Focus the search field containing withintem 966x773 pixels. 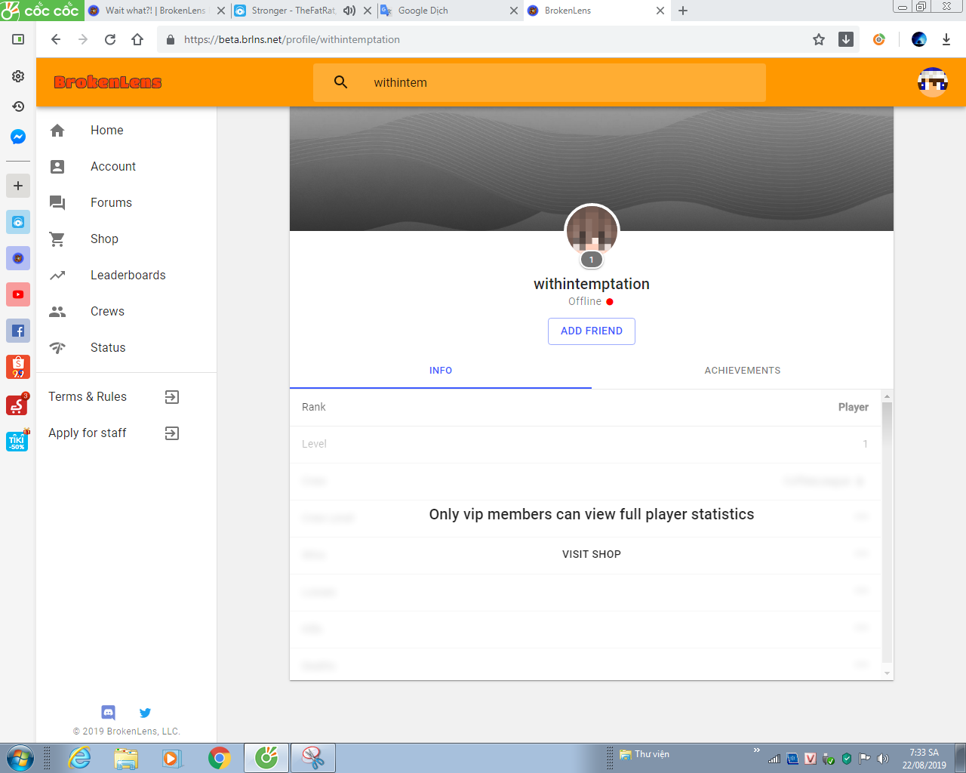pyautogui.click(x=540, y=82)
